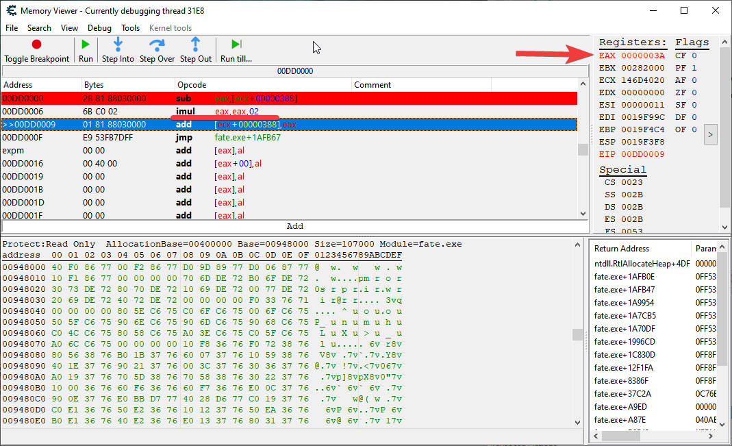
Task: Click the highlighted add instruction at 00DD0009
Action: (205, 125)
